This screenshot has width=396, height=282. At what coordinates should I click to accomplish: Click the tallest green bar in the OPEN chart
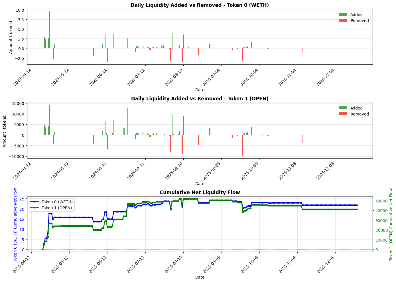tap(50, 120)
